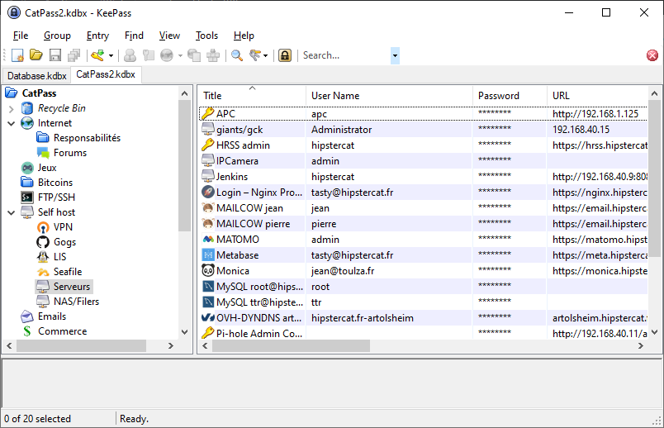
Task: Click the entry list scroll down arrow
Action: point(654,332)
